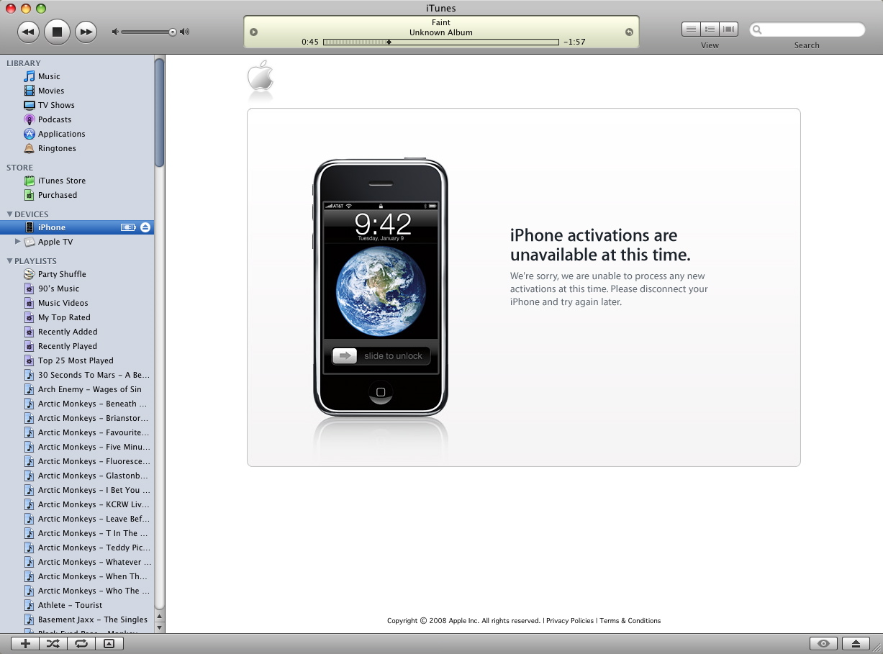Open the Privacy Policies link

[x=570, y=621]
